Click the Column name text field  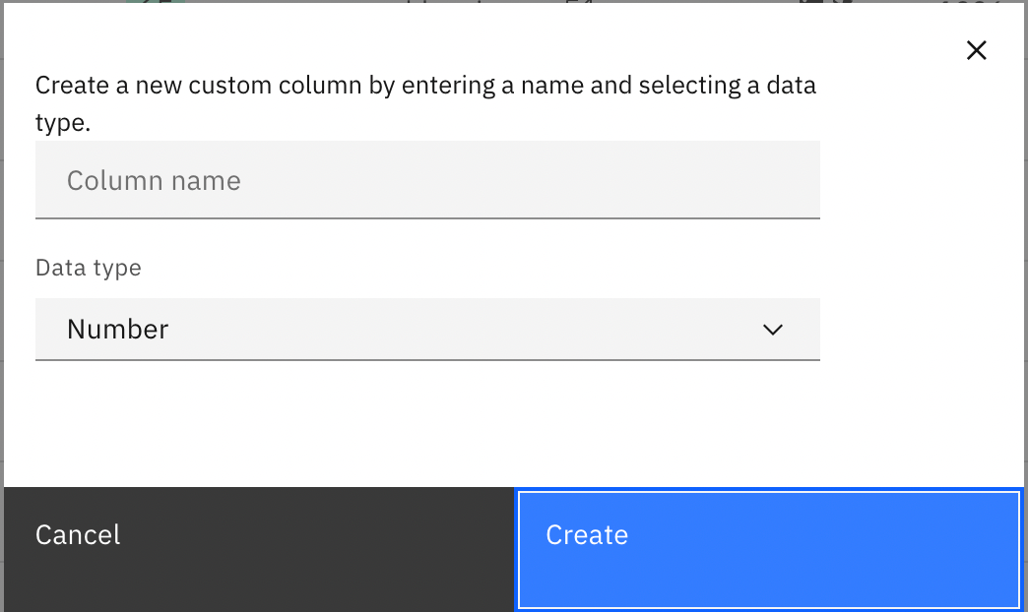(x=427, y=180)
